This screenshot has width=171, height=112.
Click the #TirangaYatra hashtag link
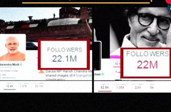[x=82, y=76]
